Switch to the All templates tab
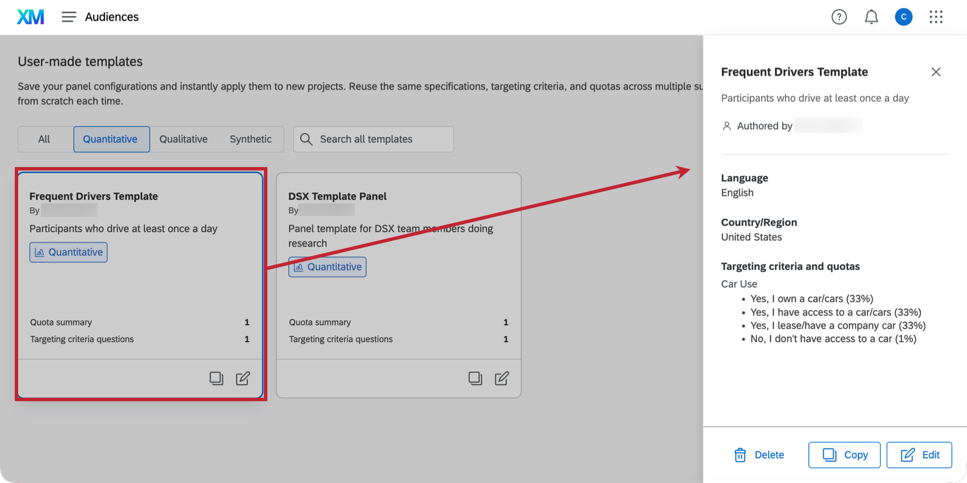The width and height of the screenshot is (967, 483). coord(44,139)
